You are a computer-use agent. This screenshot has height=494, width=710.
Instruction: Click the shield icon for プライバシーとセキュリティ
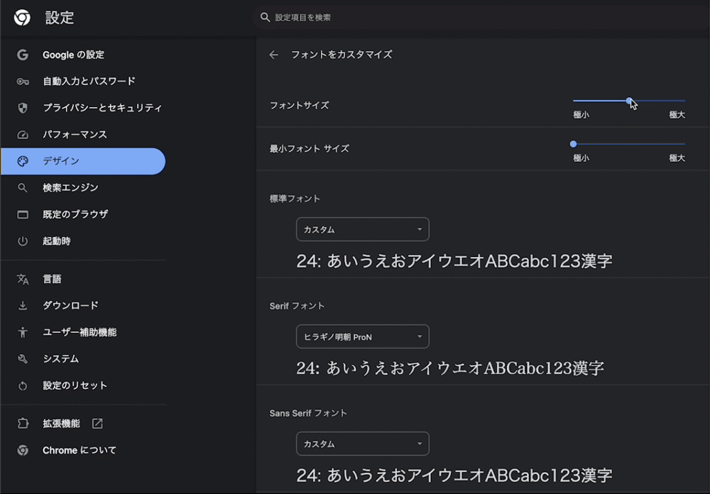(x=21, y=108)
